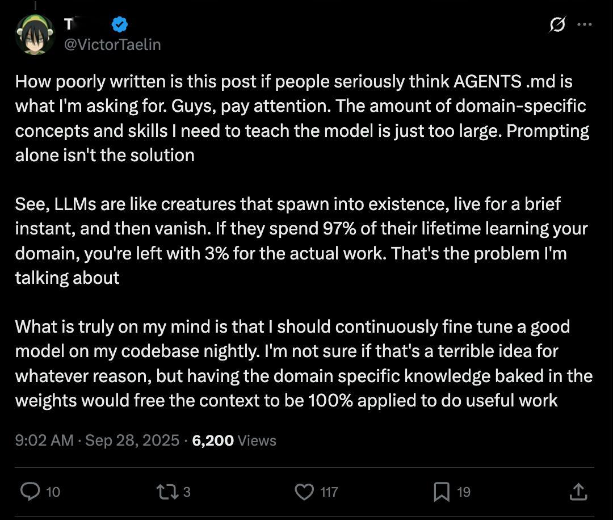The height and width of the screenshot is (520, 613).
Task: Click the reply count 10
Action: pos(53,492)
